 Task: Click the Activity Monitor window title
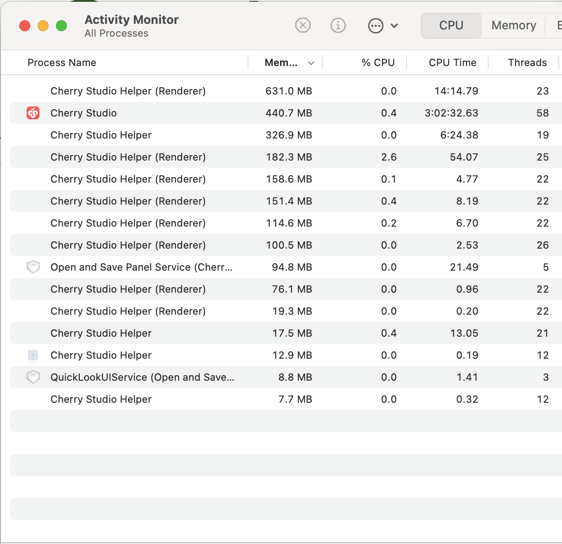[x=132, y=20]
